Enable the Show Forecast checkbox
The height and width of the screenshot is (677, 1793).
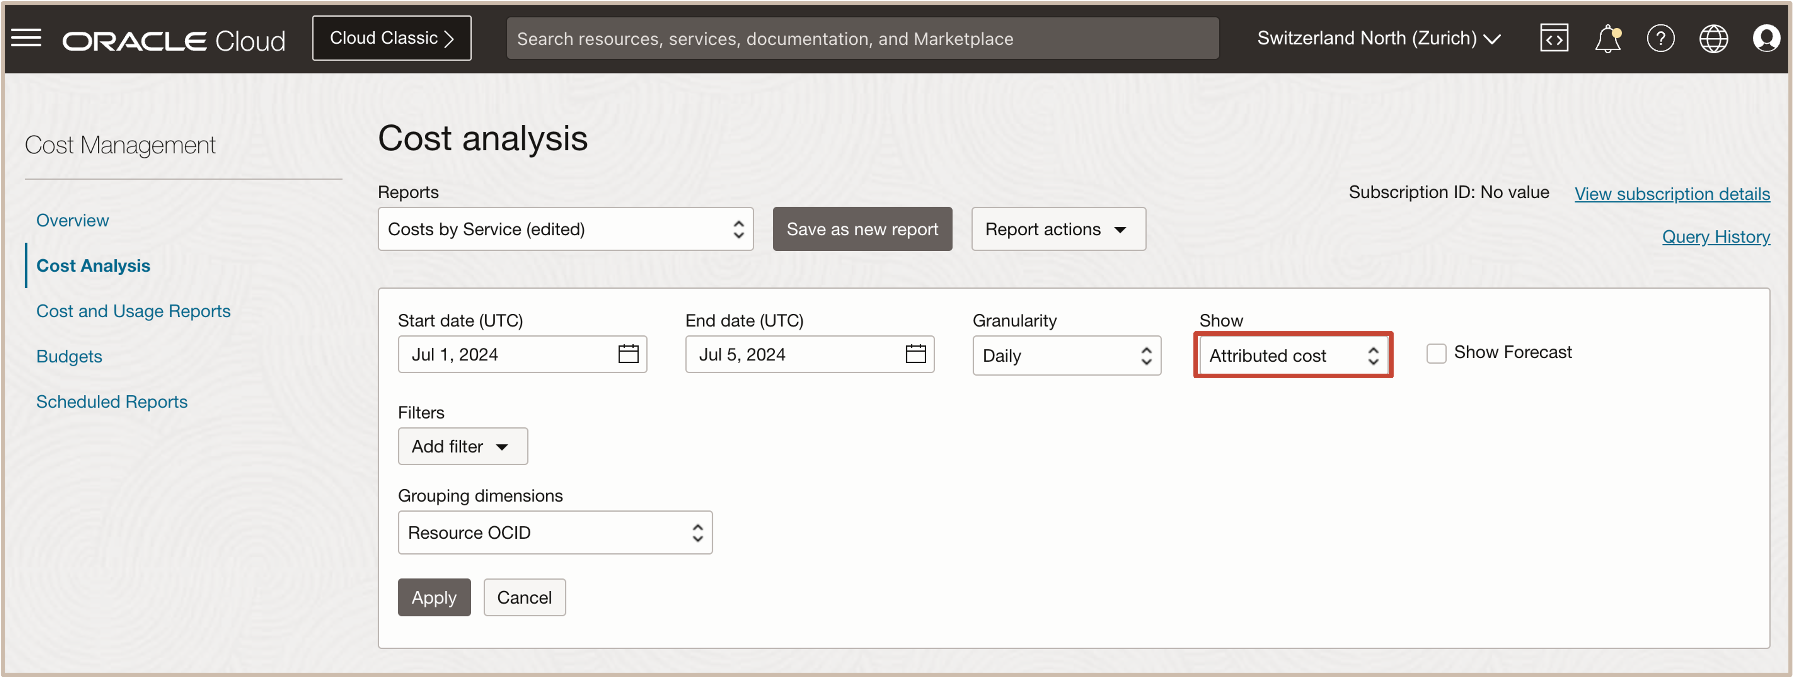point(1436,353)
